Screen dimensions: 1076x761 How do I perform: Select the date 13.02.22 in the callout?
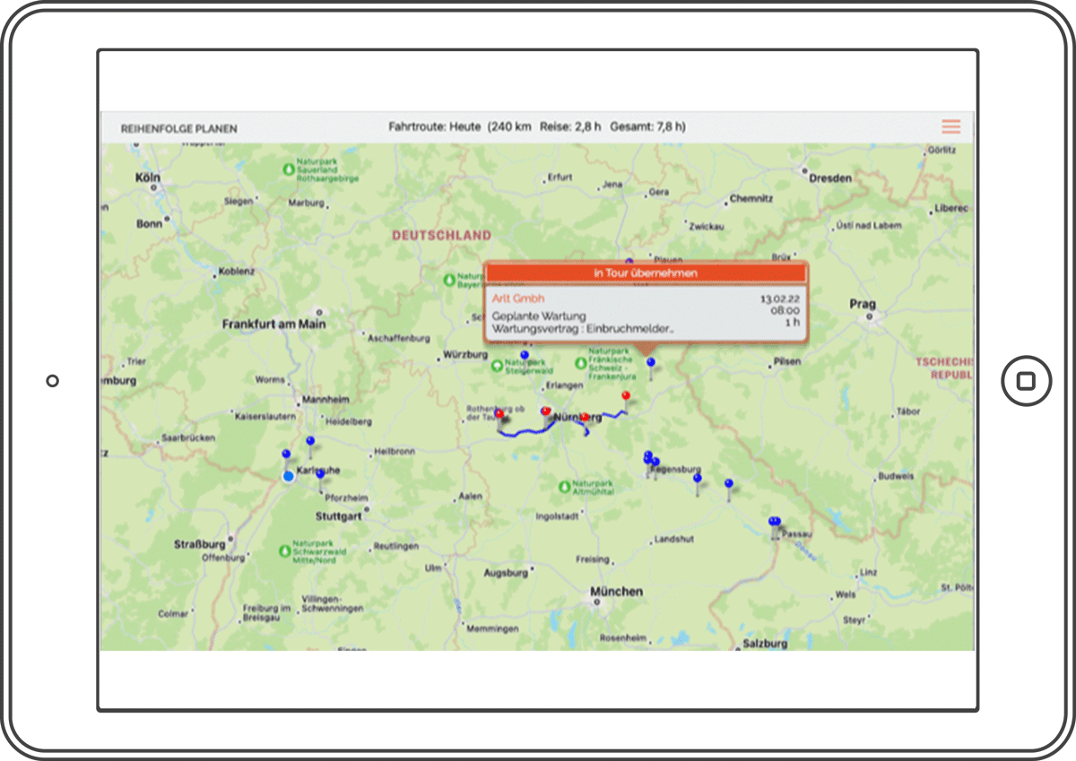point(780,298)
